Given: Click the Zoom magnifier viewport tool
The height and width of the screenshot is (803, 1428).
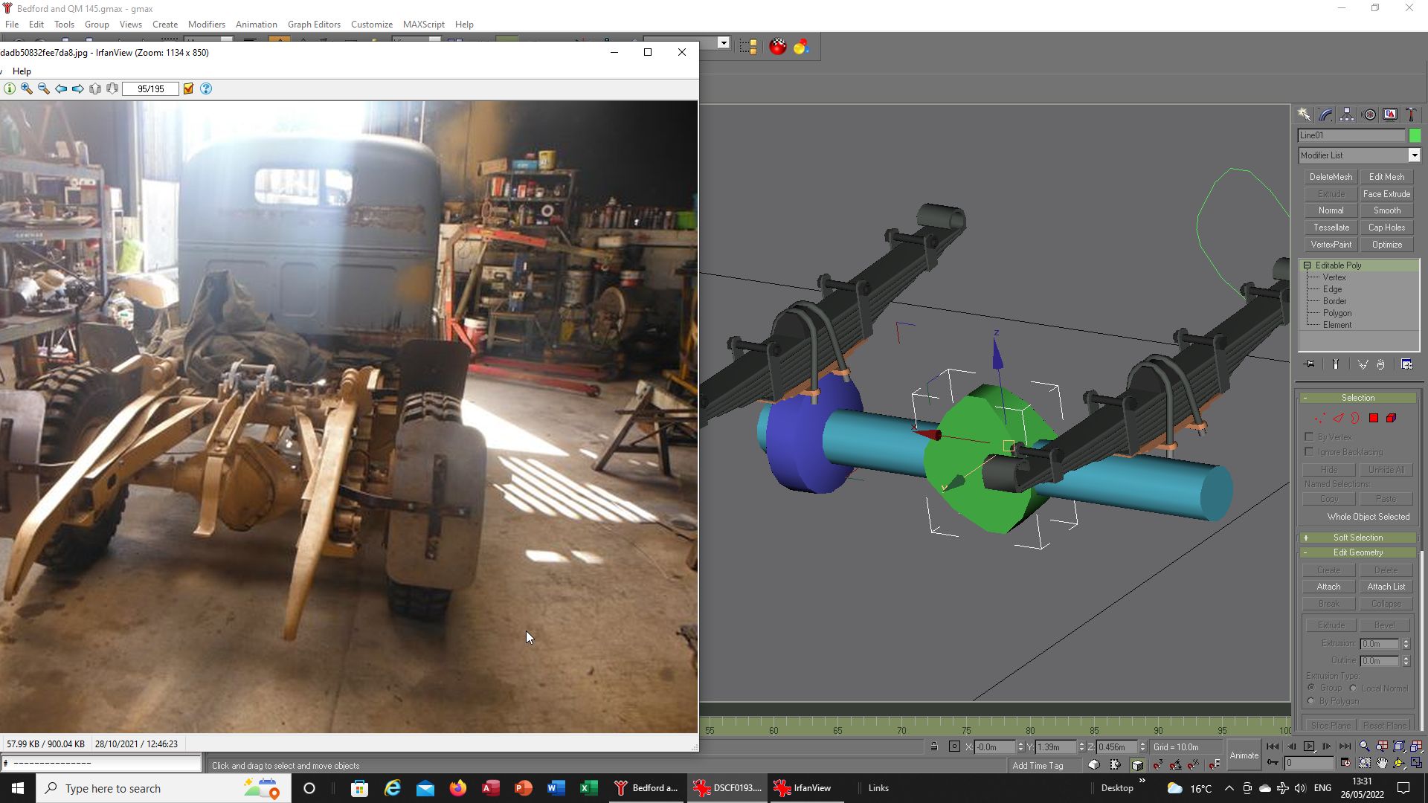Looking at the screenshot, I should (x=1364, y=746).
